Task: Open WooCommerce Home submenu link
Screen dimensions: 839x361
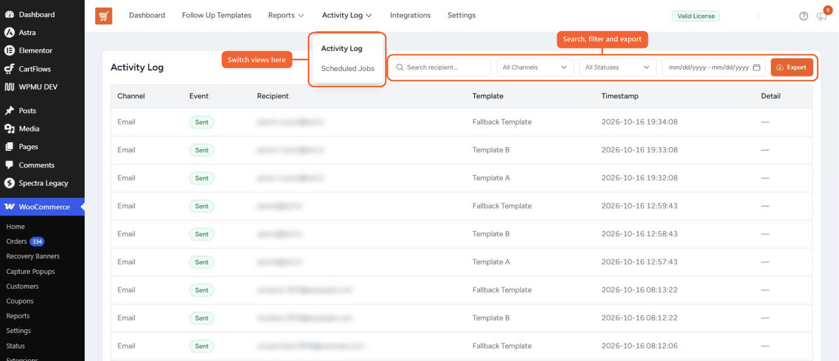Action: [16, 227]
